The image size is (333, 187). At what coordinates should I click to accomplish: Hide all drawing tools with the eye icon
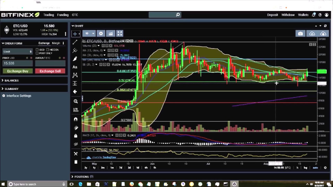[x=76, y=144]
